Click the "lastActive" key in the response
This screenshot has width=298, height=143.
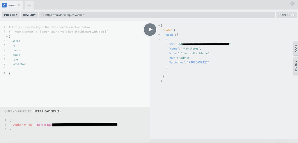click(177, 62)
